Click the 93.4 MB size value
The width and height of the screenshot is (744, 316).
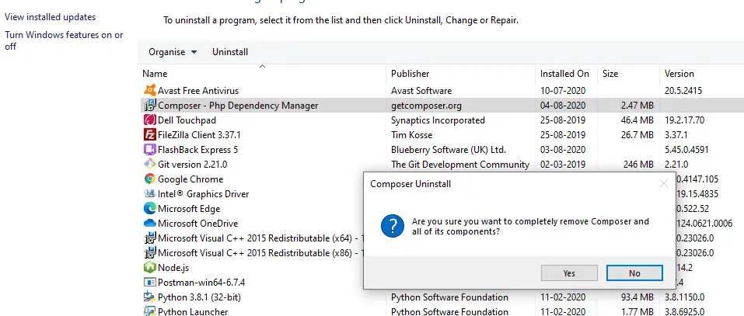coord(637,297)
